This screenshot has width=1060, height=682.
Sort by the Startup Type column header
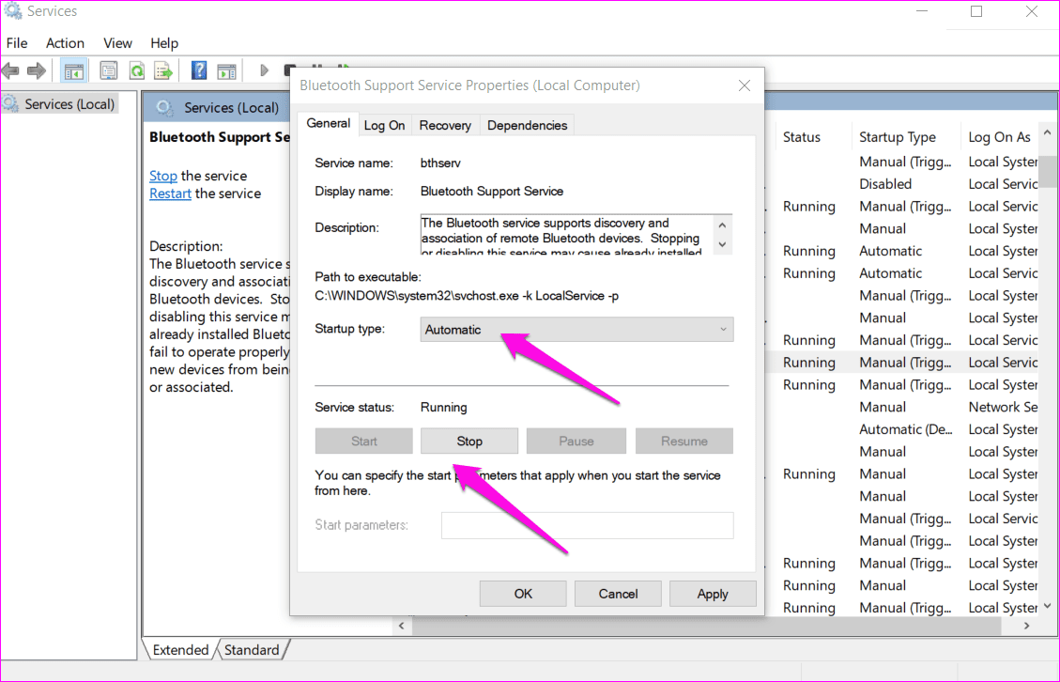click(898, 137)
